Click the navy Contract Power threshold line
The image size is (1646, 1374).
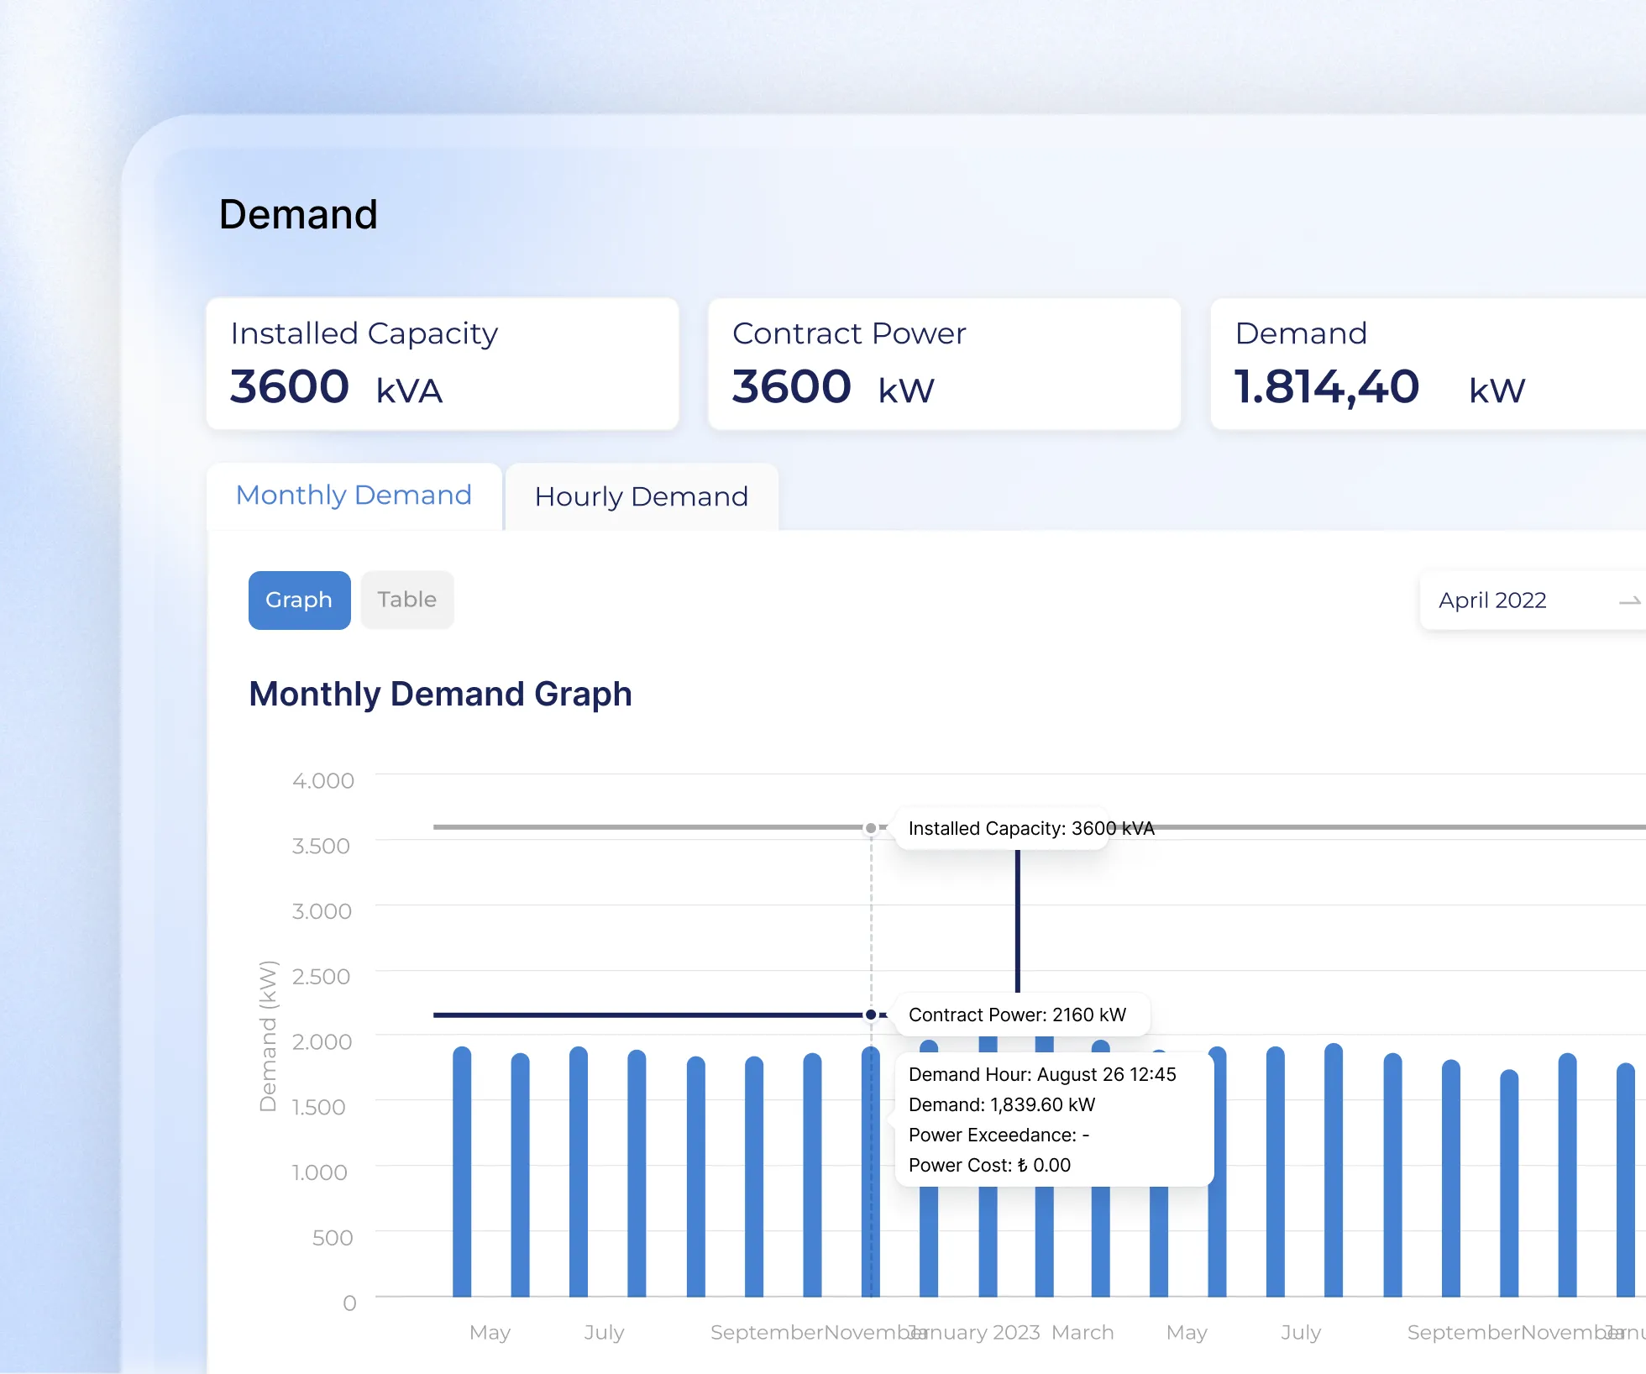click(647, 1015)
